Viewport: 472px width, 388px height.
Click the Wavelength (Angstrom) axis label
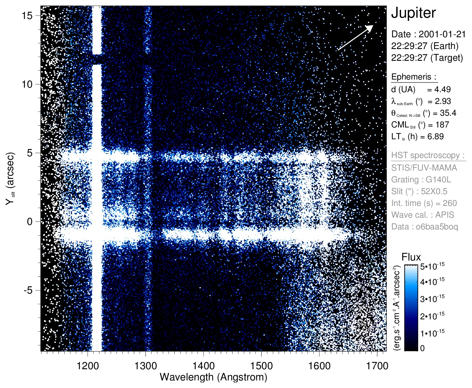pyautogui.click(x=213, y=377)
